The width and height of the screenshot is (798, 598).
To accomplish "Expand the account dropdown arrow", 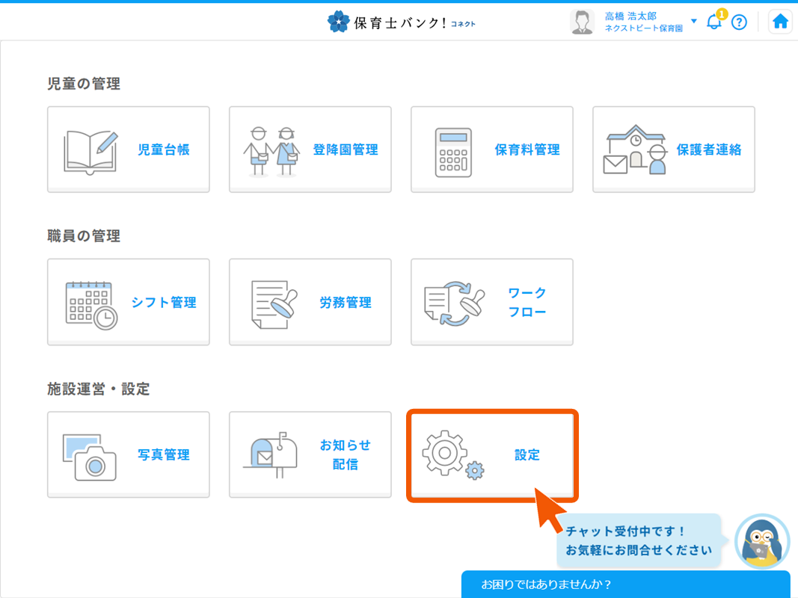I will [692, 22].
